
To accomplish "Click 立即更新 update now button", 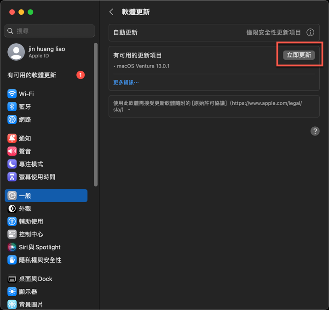I will click(x=299, y=55).
